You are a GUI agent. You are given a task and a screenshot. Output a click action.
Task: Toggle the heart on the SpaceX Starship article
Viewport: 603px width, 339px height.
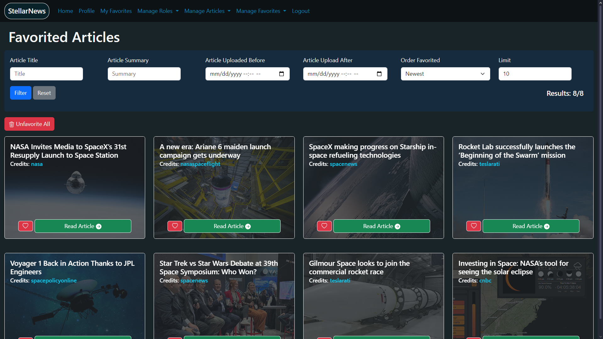coord(324,226)
